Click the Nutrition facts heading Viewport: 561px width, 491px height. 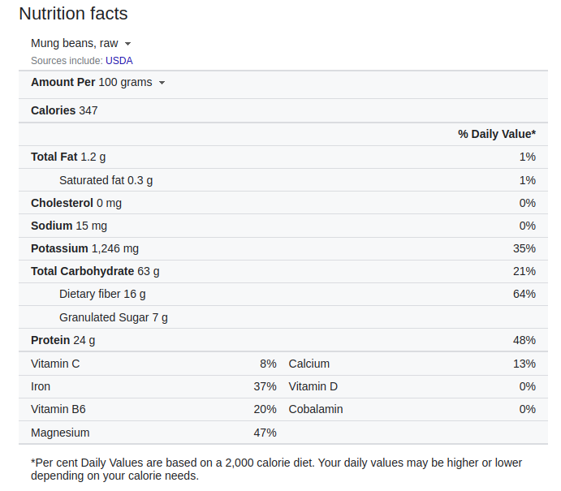(x=73, y=14)
